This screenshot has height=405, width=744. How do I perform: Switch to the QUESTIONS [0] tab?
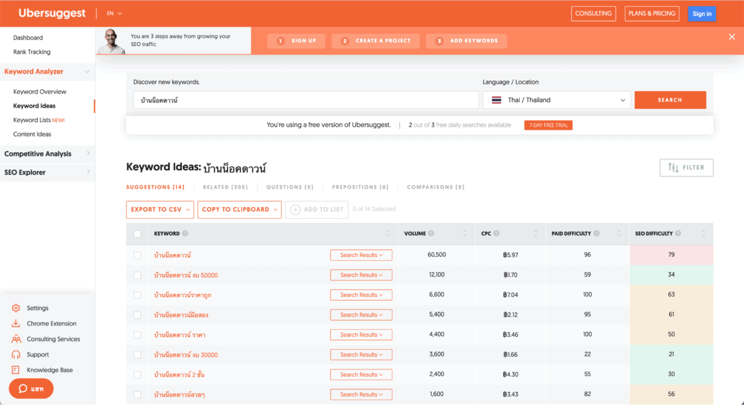[x=290, y=187]
